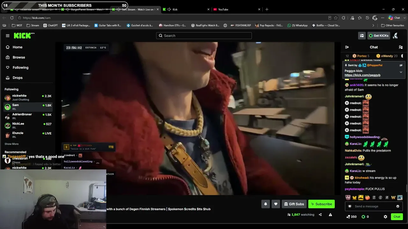
Task: Open chat settings gear
Action: (385, 217)
